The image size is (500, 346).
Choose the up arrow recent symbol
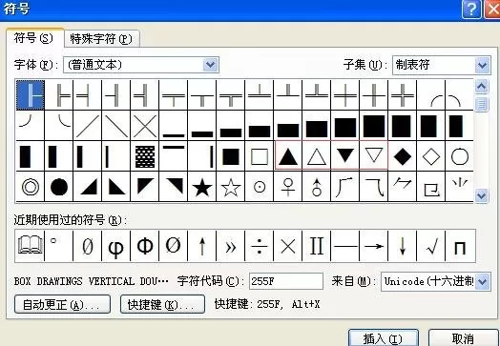[202, 246]
